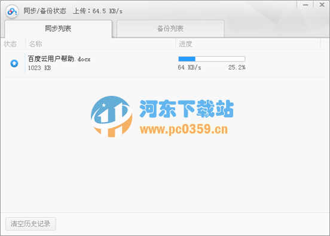Click the 清空历史记录 button
This screenshot has width=330, height=236.
click(30, 224)
